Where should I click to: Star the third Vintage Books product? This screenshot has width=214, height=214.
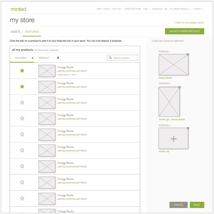click(22, 103)
